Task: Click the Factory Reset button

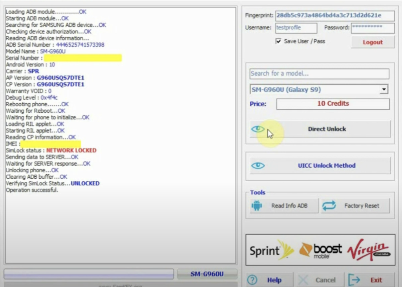Action: click(x=355, y=206)
